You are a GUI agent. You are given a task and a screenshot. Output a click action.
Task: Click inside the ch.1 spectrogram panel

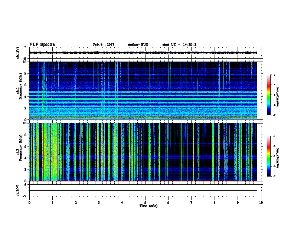point(143,91)
